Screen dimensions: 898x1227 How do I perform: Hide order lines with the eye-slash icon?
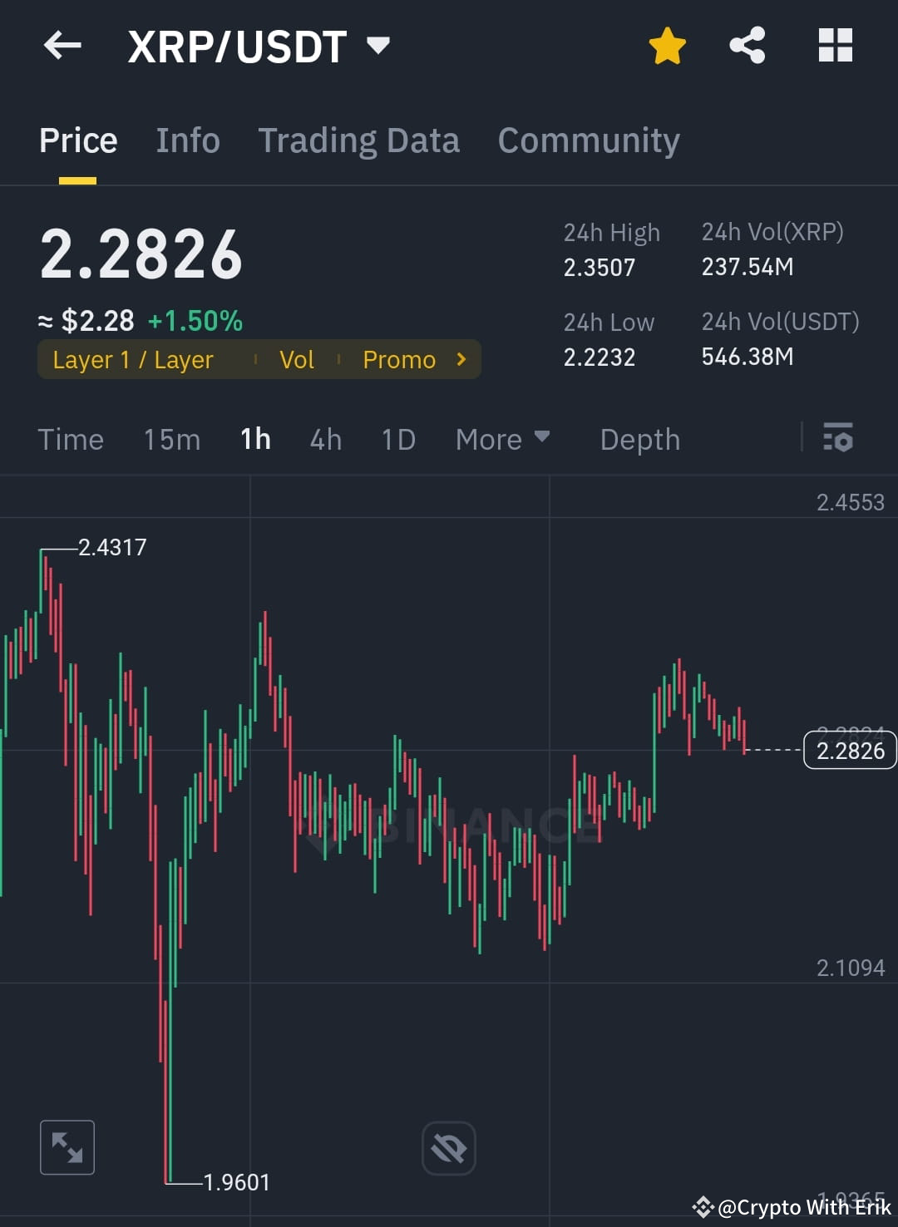(x=449, y=1147)
